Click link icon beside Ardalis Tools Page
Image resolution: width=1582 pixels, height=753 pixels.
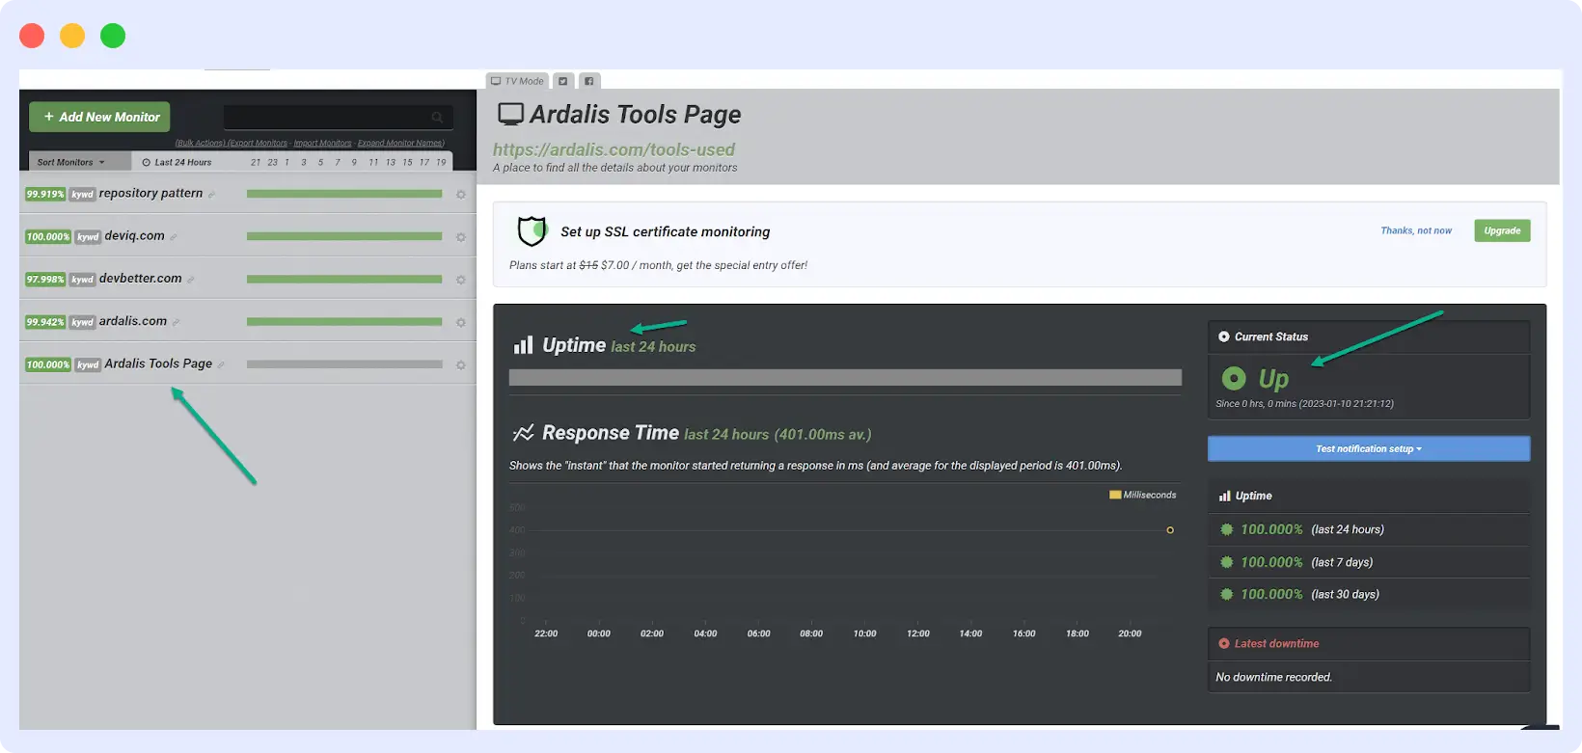point(221,365)
